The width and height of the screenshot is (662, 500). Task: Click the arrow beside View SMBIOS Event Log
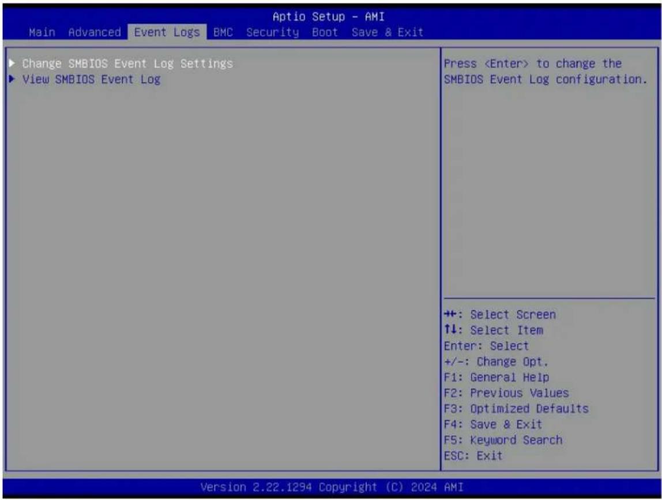12,79
